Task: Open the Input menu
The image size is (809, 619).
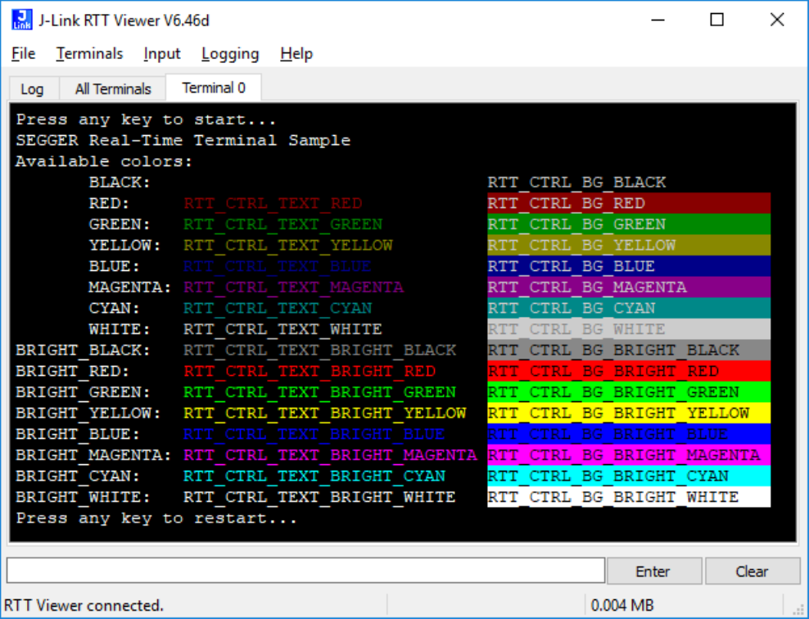Action: (161, 54)
